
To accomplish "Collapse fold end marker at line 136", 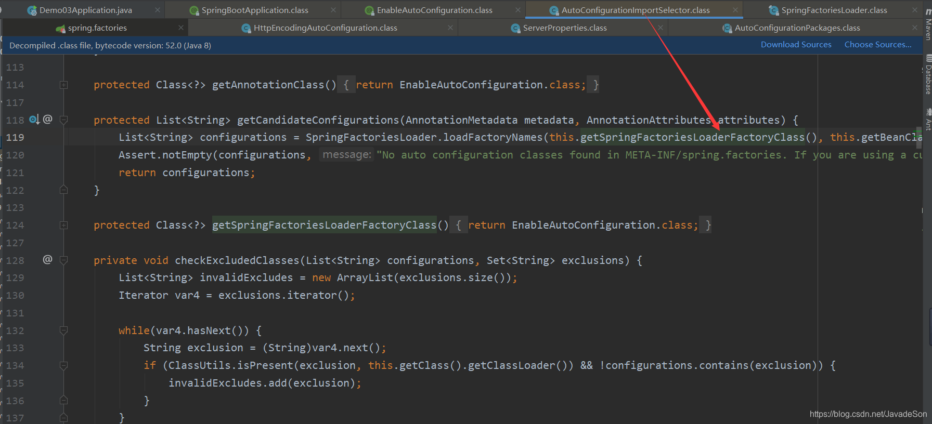I will 63,400.
